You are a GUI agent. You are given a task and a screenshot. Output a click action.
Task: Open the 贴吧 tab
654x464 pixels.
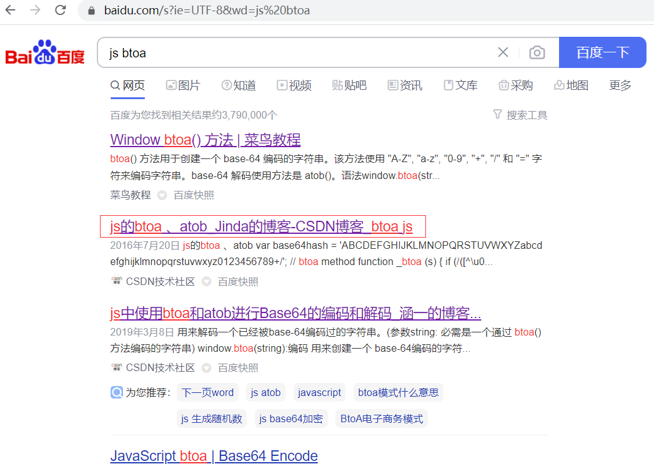pyautogui.click(x=349, y=85)
